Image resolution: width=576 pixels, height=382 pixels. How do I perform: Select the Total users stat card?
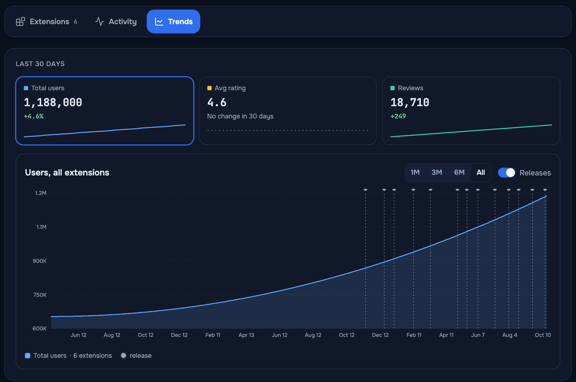click(x=105, y=111)
